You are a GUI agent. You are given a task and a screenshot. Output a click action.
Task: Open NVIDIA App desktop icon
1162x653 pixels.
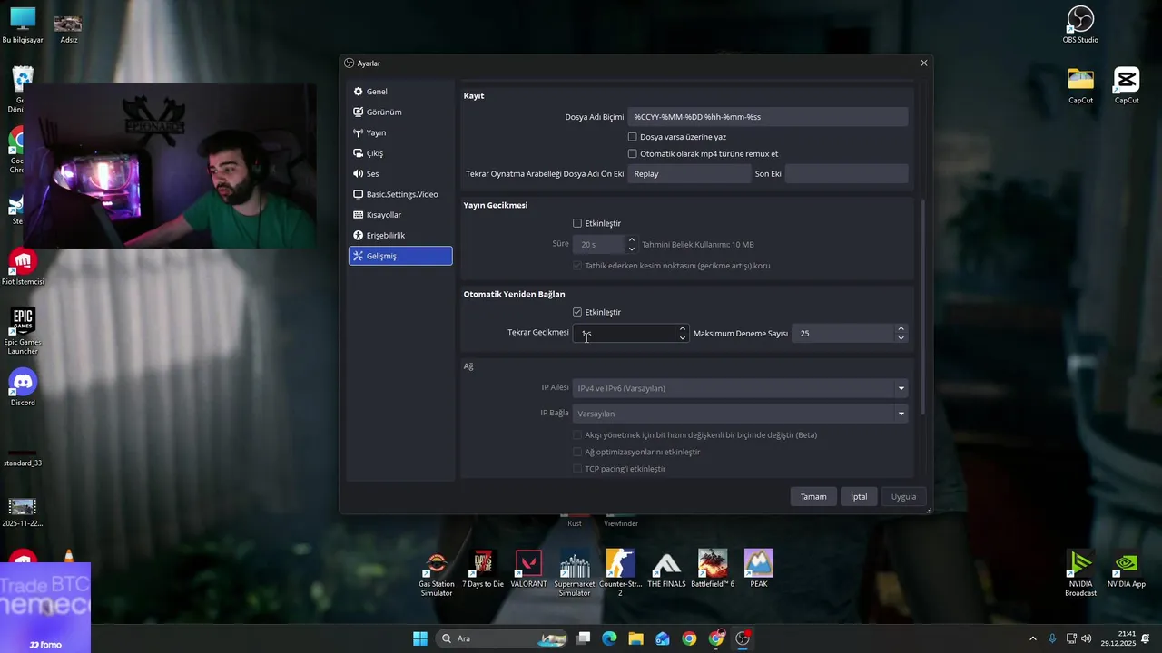pyautogui.click(x=1127, y=570)
